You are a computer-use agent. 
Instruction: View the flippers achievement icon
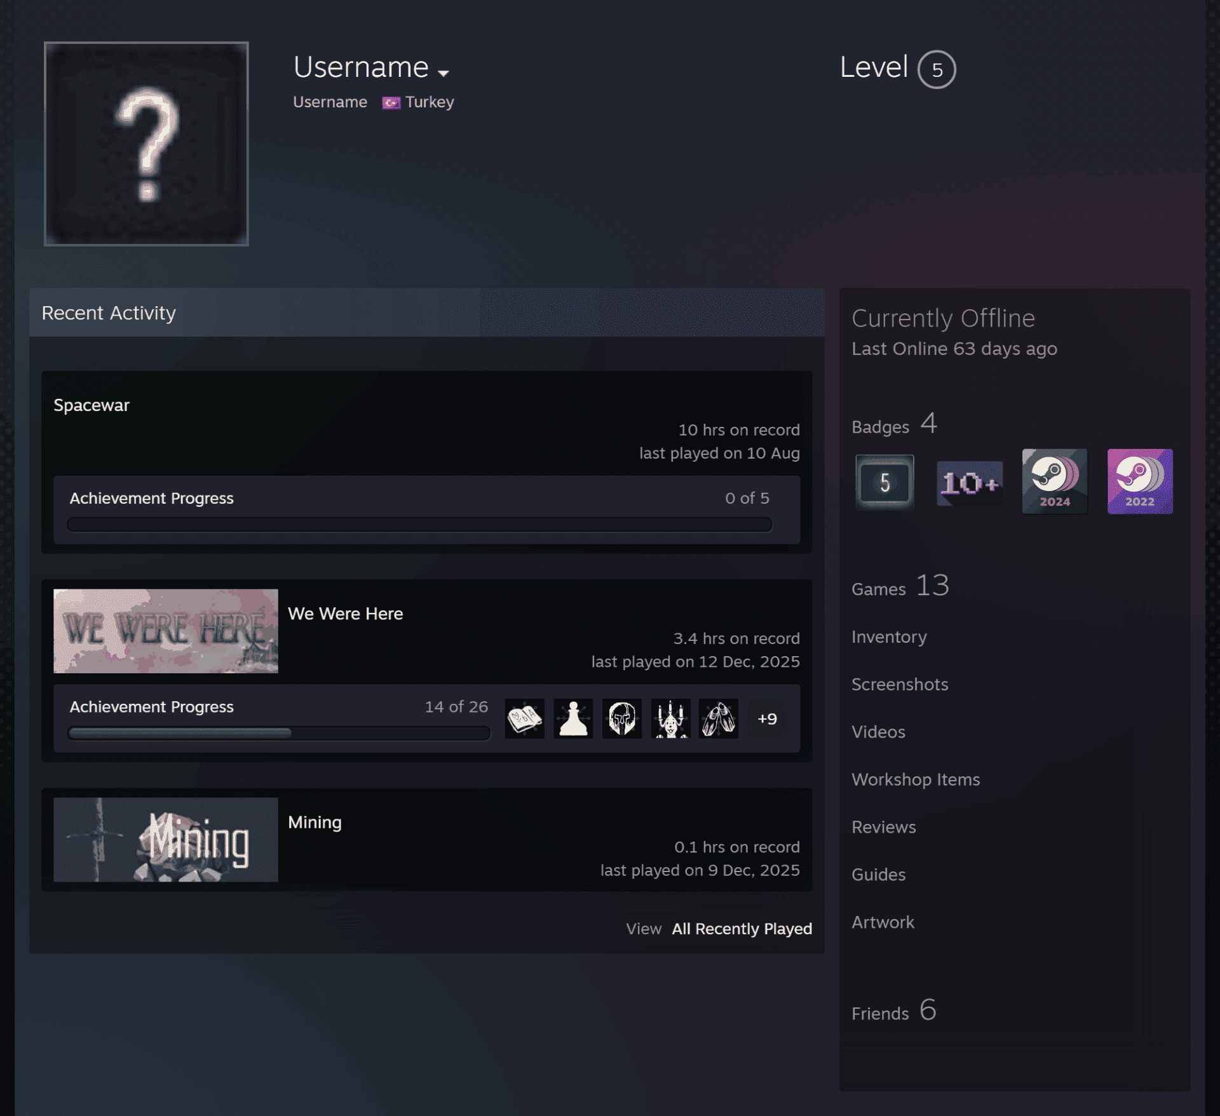(x=719, y=718)
